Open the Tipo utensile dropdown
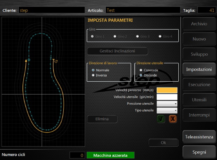This screenshot has height=160, width=217. [x=167, y=110]
